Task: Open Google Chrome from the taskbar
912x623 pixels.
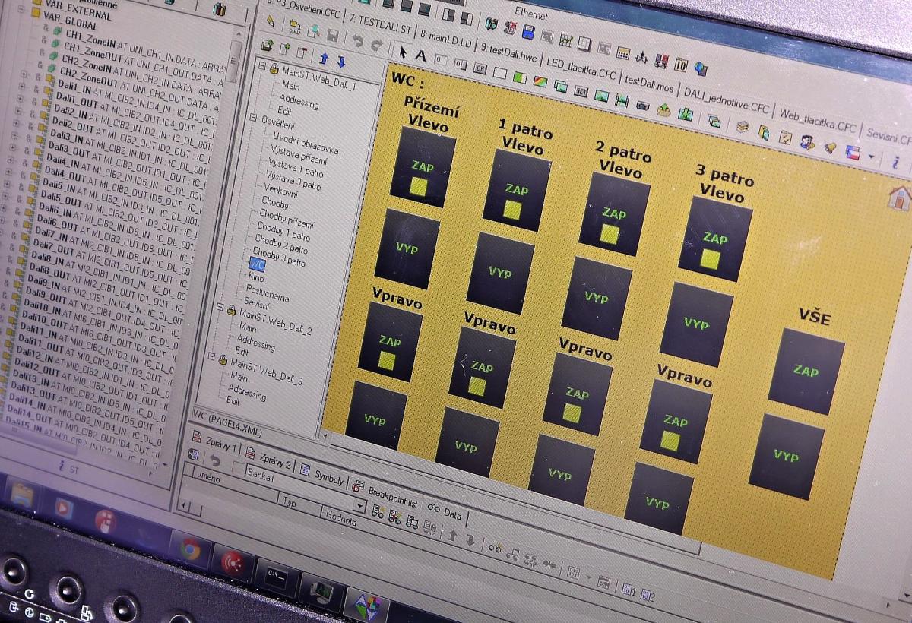Action: click(190, 549)
